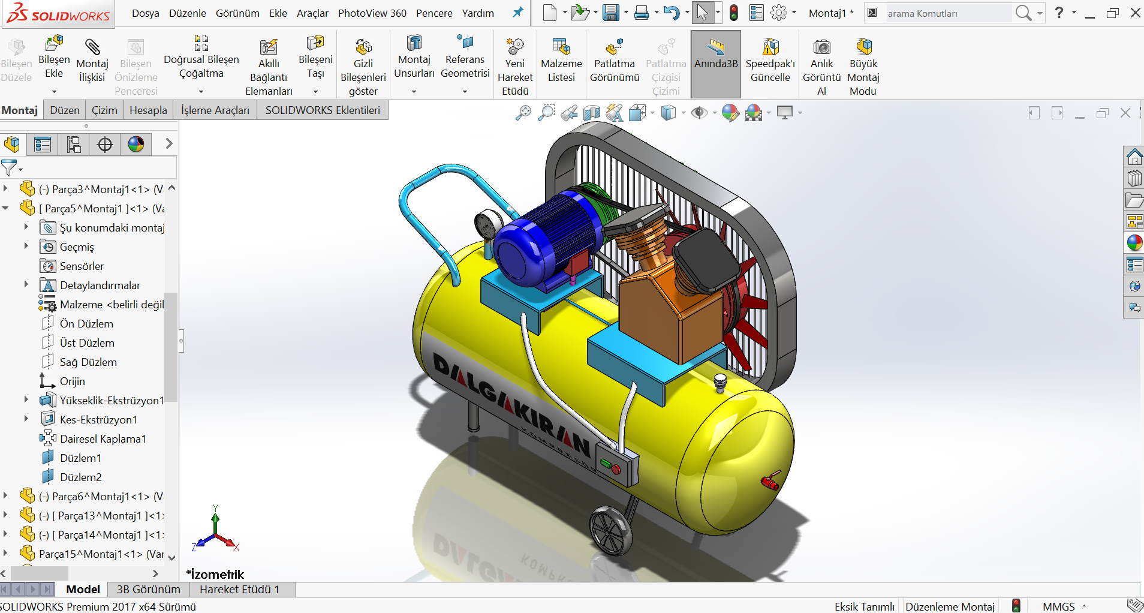The image size is (1144, 613).
Task: Open the Design Library icon in task pane
Action: click(x=1134, y=179)
